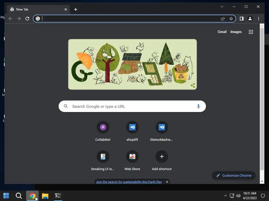
Task: Click the back navigation arrow
Action: 11,19
